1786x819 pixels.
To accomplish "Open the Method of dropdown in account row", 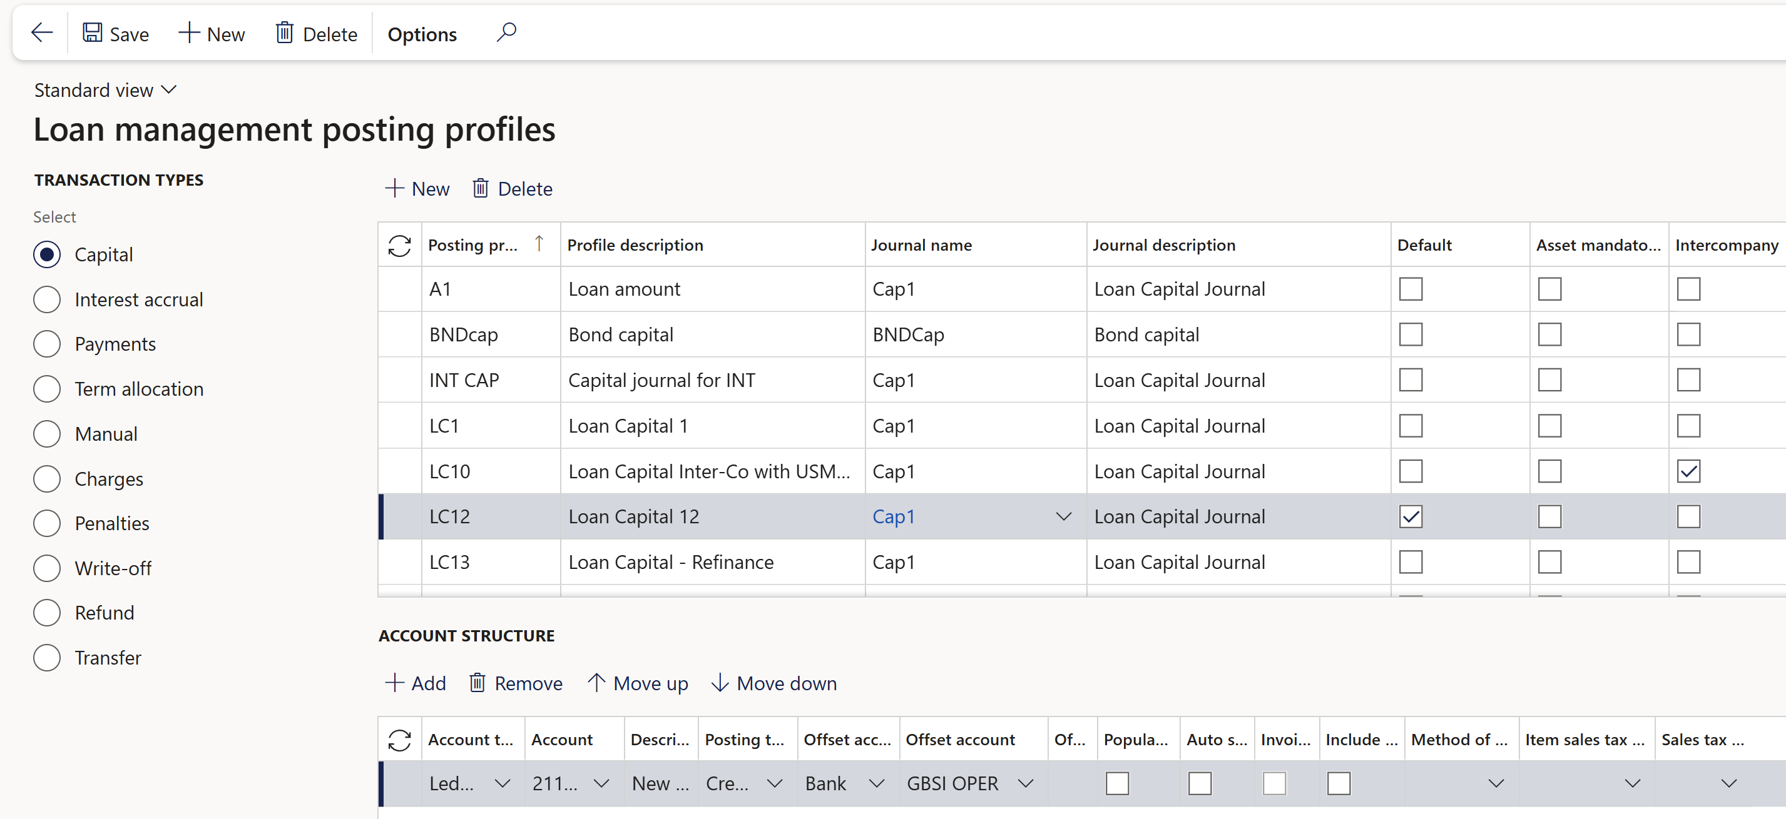I will point(1496,783).
